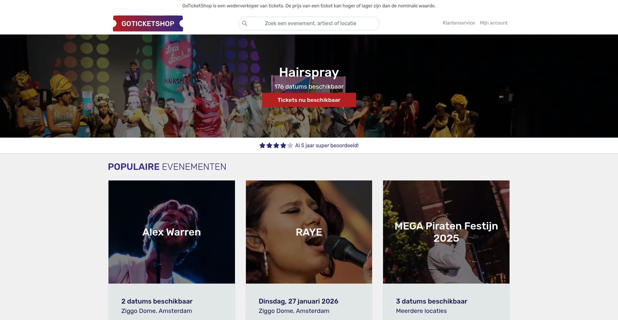Click the fifth greyed-out rating star

click(290, 146)
